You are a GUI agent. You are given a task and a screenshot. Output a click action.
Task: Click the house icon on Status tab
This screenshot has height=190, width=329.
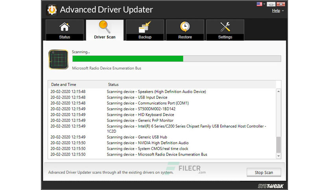pos(65,27)
